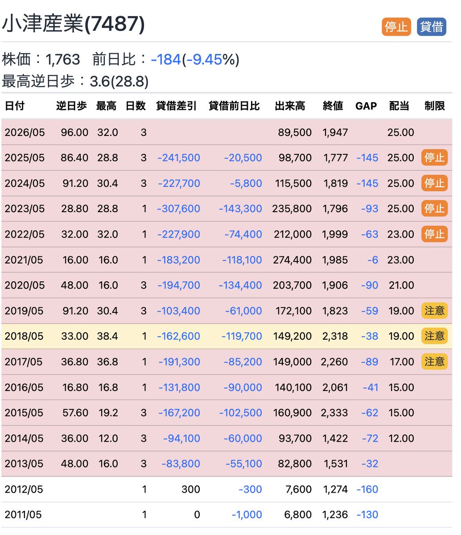The width and height of the screenshot is (461, 535).
Task: Click the 2026/05 date cell
Action: pos(25,132)
